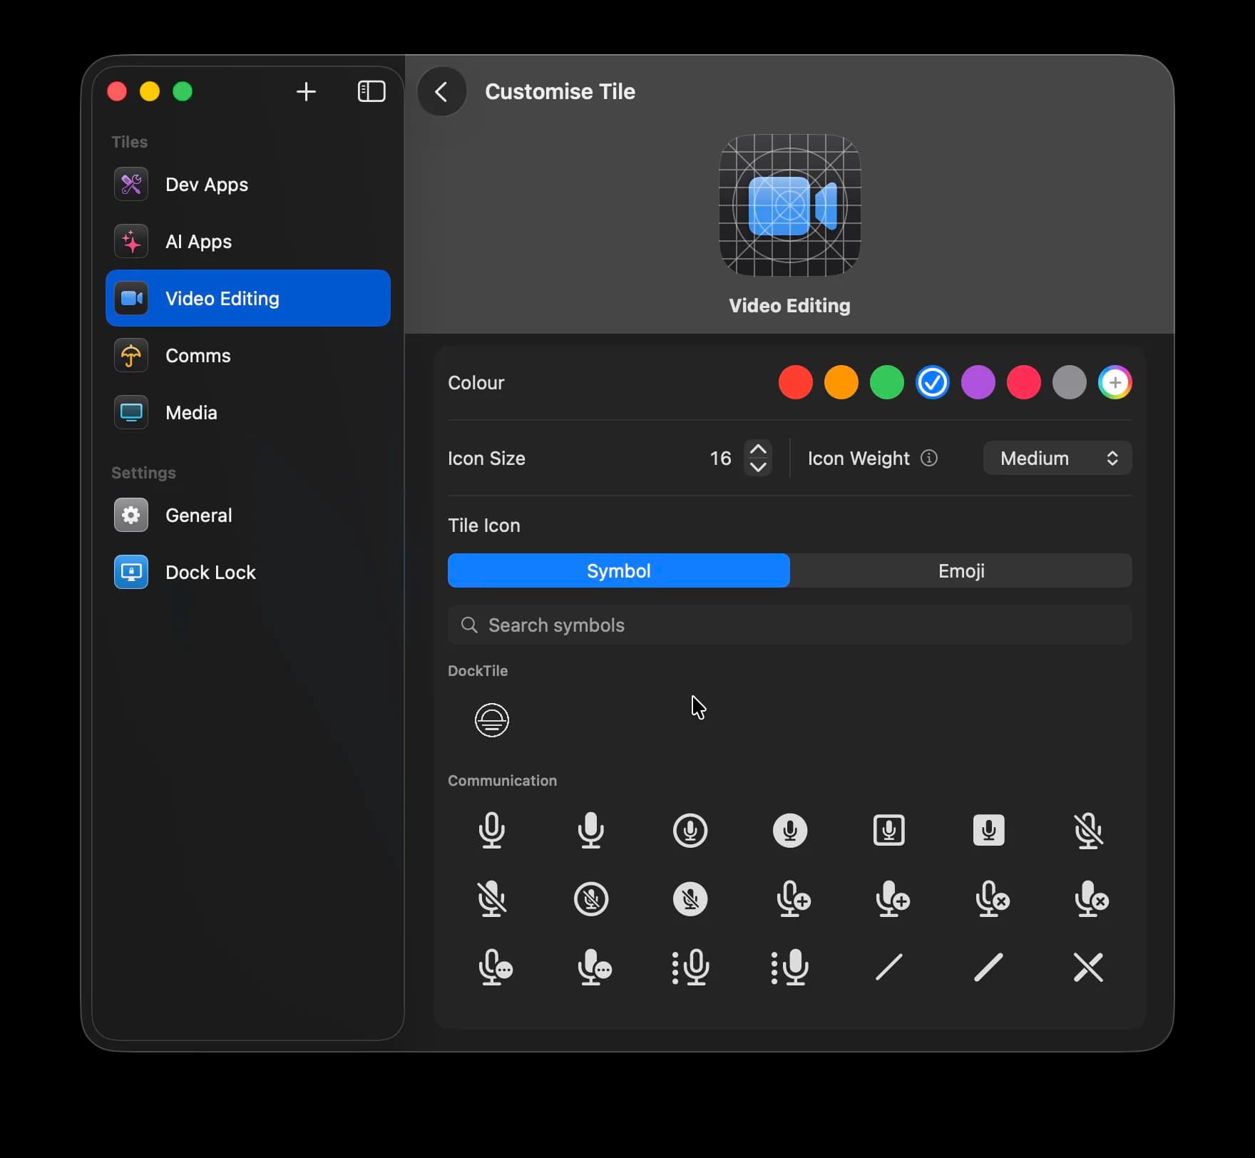Pick the filled-circle slashed microphone symbol

(690, 899)
